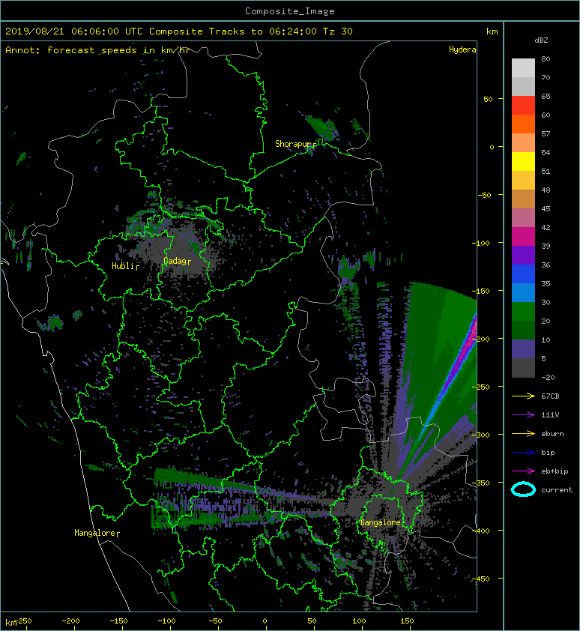Click the 'current' legend label
This screenshot has height=631, width=580.
coord(557,490)
